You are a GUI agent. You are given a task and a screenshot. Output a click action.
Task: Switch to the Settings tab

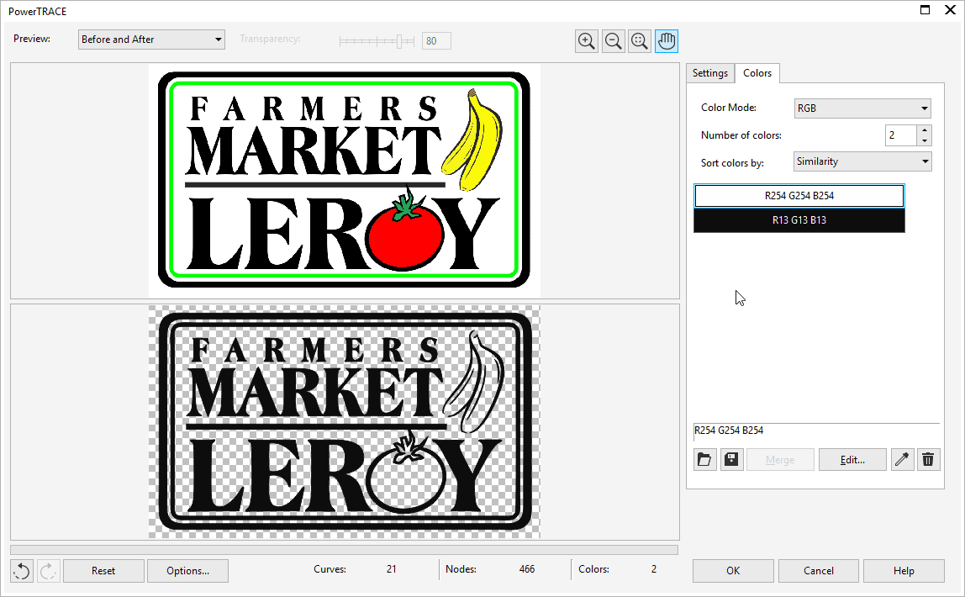pyautogui.click(x=709, y=73)
